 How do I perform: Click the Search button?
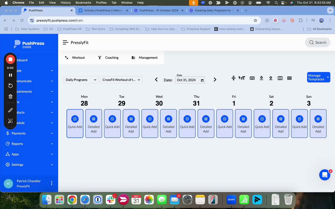318,42
